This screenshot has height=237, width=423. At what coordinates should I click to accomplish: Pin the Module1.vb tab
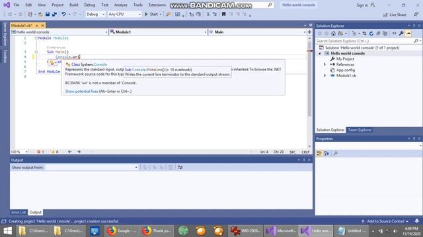coord(37,26)
